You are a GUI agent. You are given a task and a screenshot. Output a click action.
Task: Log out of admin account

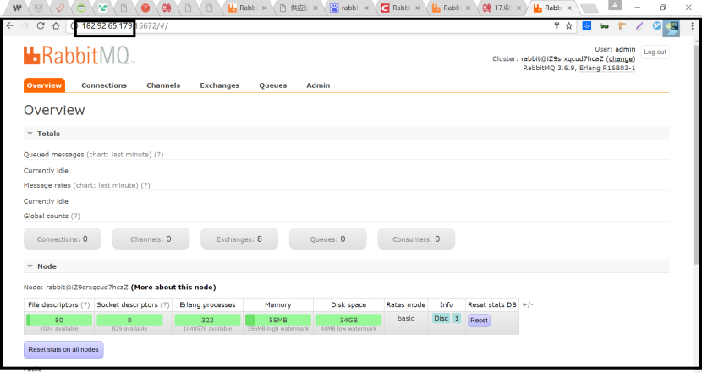point(655,52)
